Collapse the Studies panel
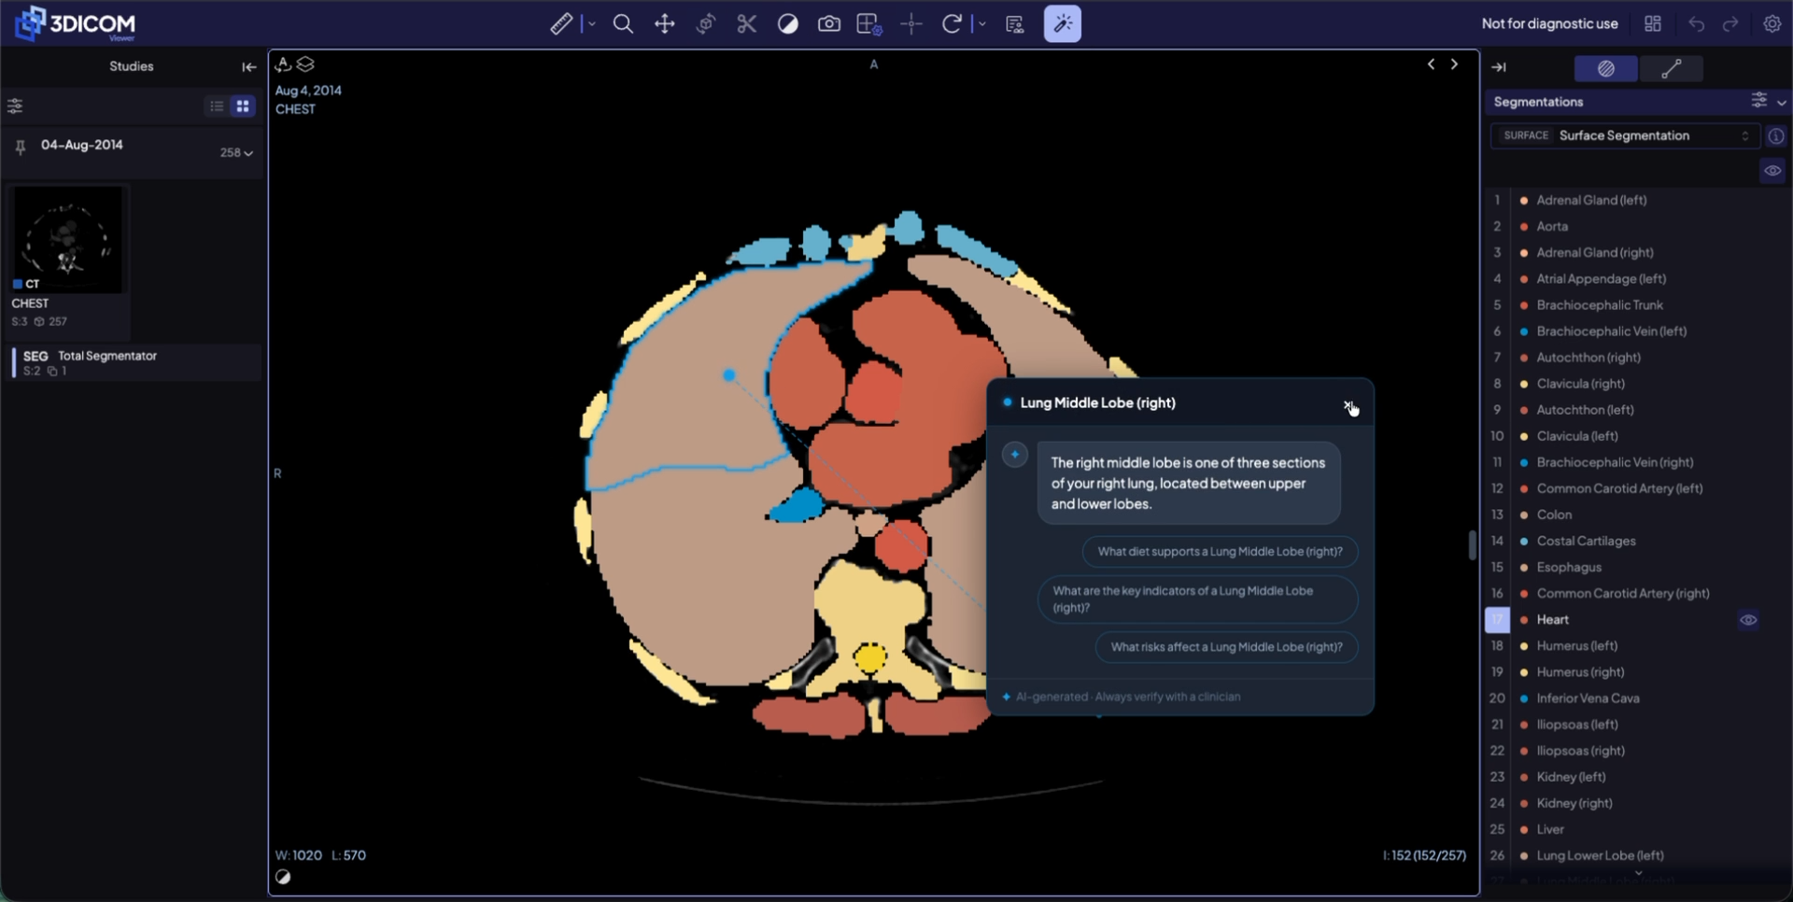 (249, 67)
